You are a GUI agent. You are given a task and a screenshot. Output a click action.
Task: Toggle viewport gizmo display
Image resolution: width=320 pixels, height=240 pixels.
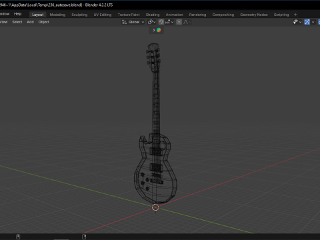[307, 22]
